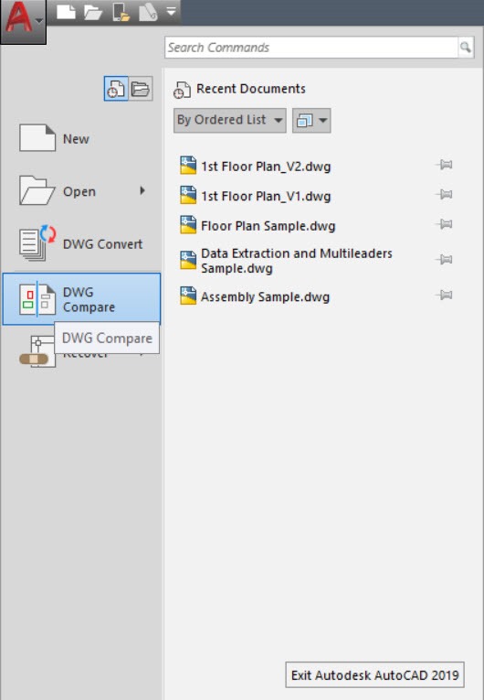Viewport: 484px width, 700px height.
Task: Click the Exit Autodesk AutoCAD 2019 button
Action: [374, 674]
